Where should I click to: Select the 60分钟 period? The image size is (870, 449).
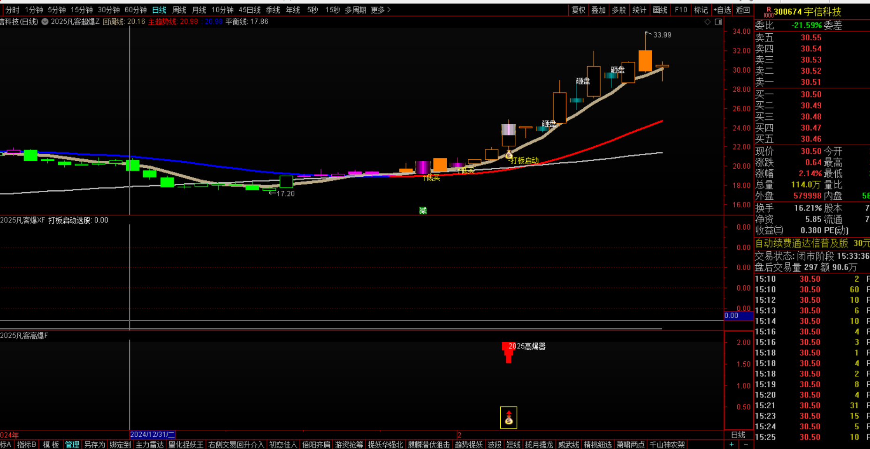tap(136, 10)
